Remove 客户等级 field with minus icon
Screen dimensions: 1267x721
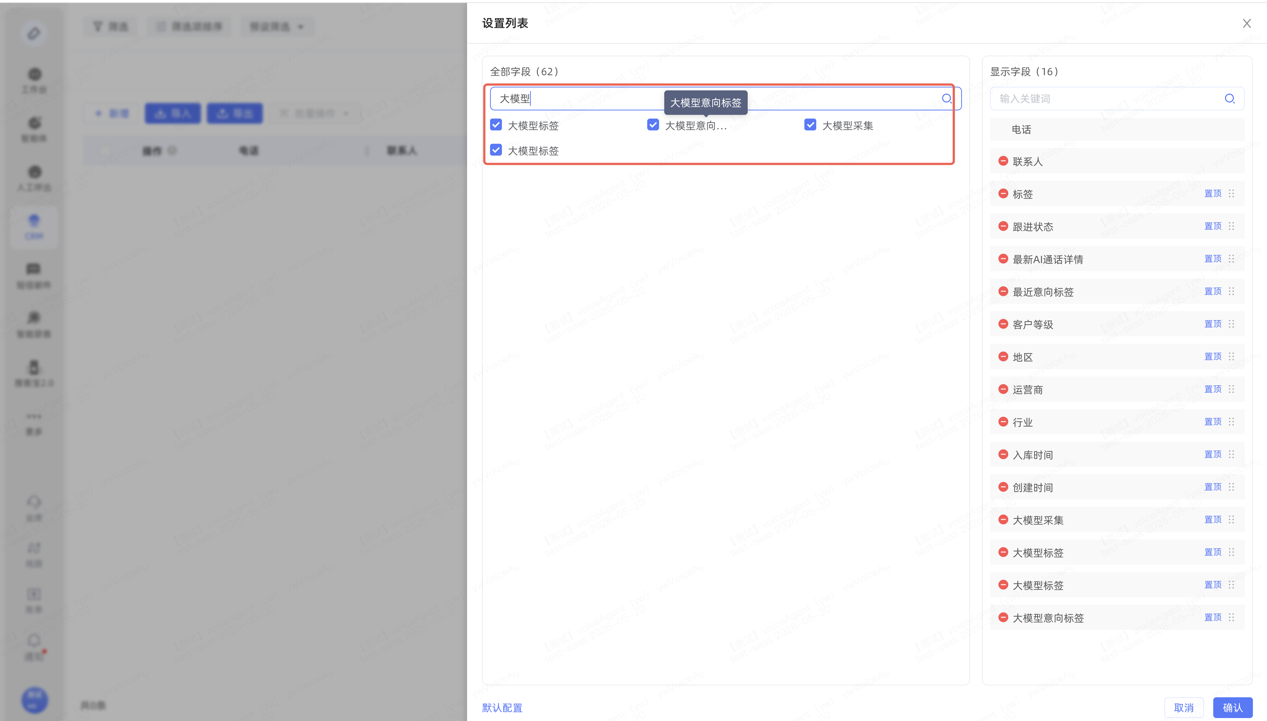(x=1003, y=324)
